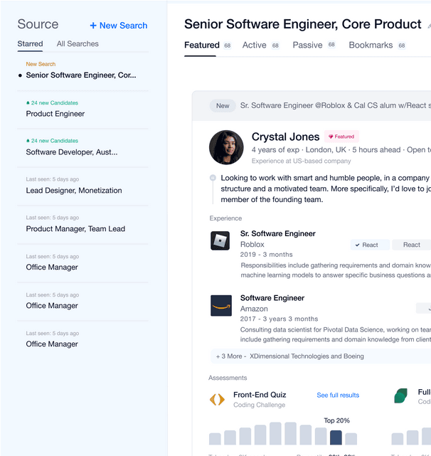Viewport: 431px width, 456px height.
Task: Click the Front-End Quiz code brackets icon
Action: point(217,400)
